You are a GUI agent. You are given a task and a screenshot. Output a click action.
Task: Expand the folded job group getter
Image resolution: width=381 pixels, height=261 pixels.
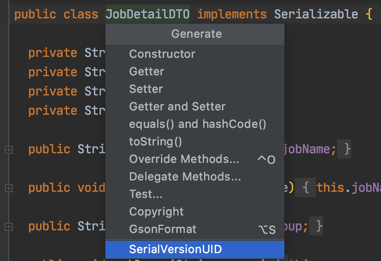pos(8,226)
